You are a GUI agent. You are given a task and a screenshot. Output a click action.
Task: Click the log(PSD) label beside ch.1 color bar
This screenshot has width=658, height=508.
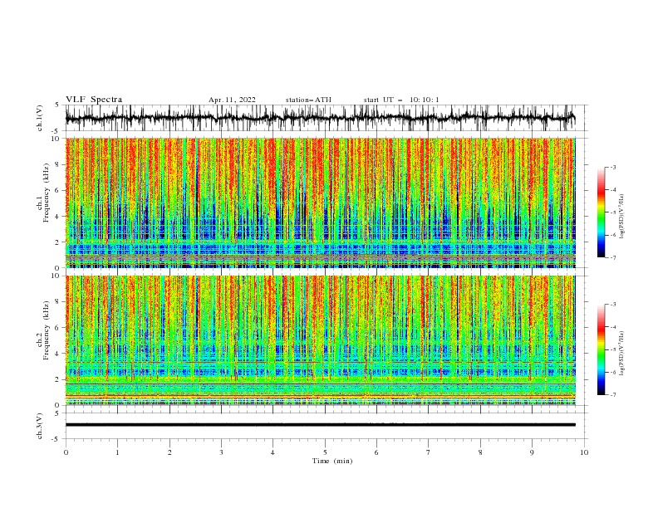(621, 217)
